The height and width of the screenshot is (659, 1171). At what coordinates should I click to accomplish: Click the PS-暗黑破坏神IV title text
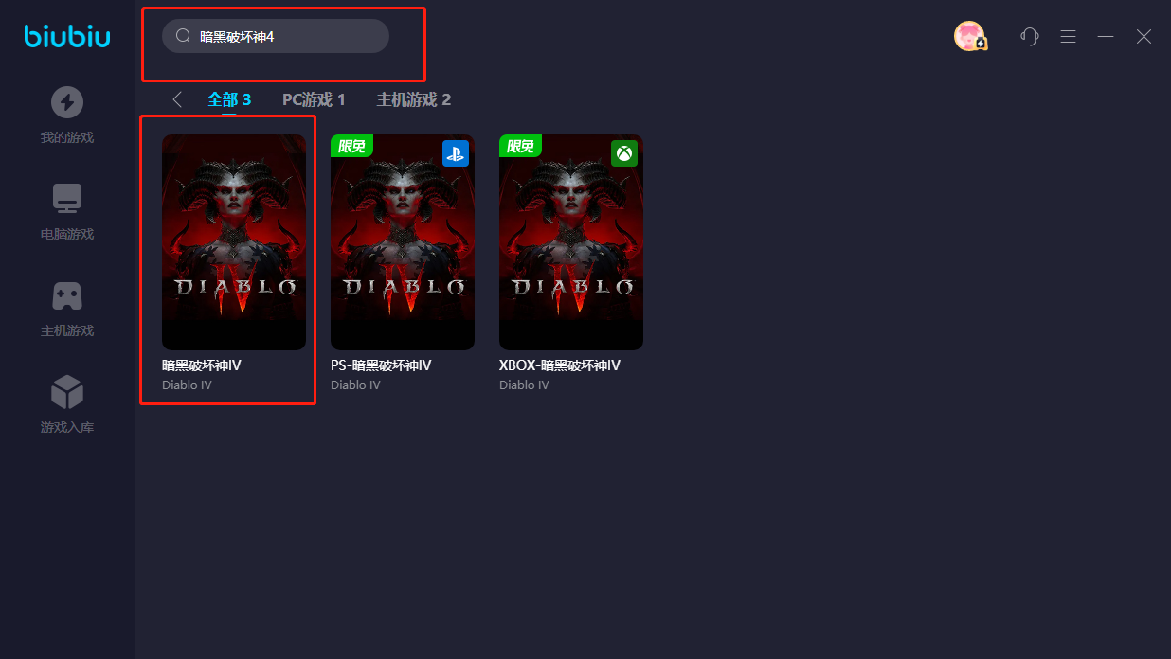[381, 365]
